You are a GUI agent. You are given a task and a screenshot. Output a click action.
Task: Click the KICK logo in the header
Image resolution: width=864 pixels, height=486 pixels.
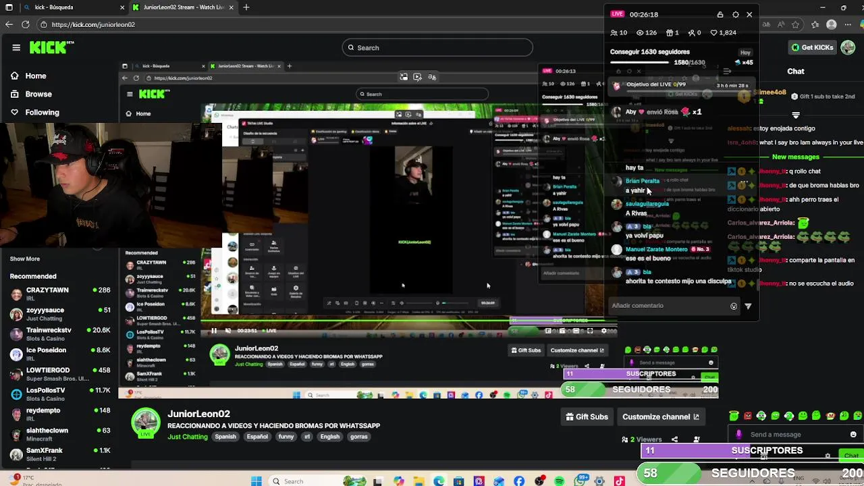(x=51, y=47)
